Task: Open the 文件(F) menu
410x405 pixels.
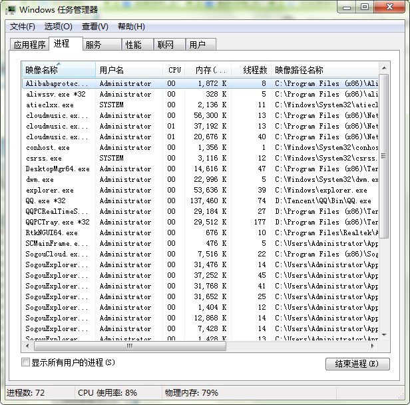Action: click(x=22, y=27)
